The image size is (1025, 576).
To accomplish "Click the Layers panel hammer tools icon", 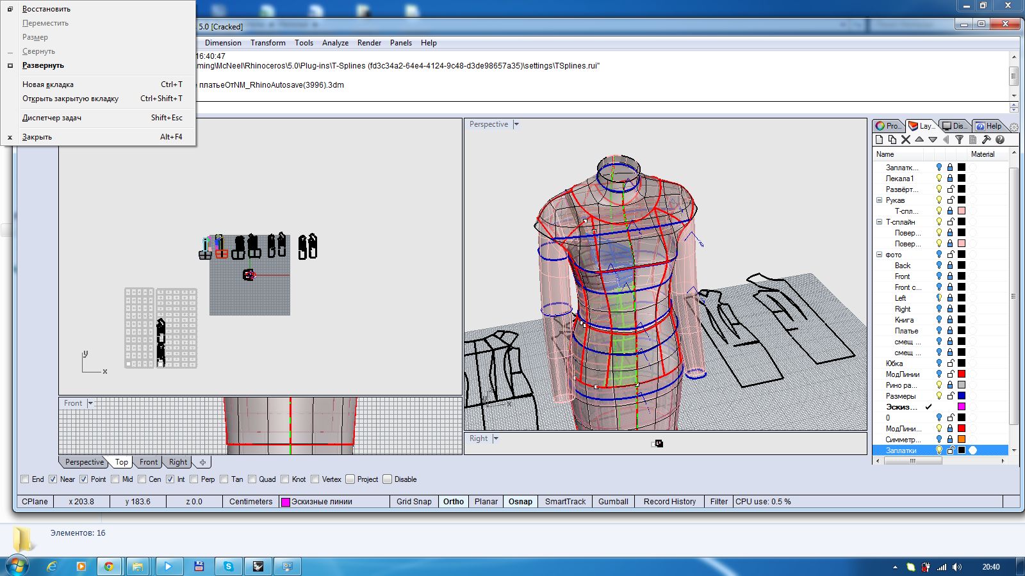I will [x=987, y=140].
